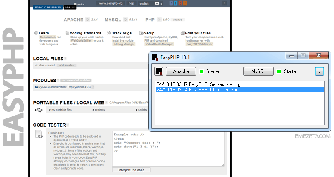The height and width of the screenshot is (177, 334).
Task: Click the exclamation mark icon at top right
Action: click(x=224, y=3)
